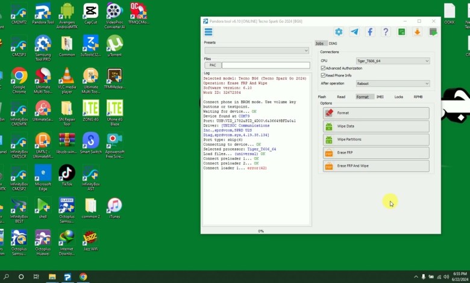Open Google Chrome desktop icon
The height and width of the screenshot is (283, 470).
[x=19, y=81]
